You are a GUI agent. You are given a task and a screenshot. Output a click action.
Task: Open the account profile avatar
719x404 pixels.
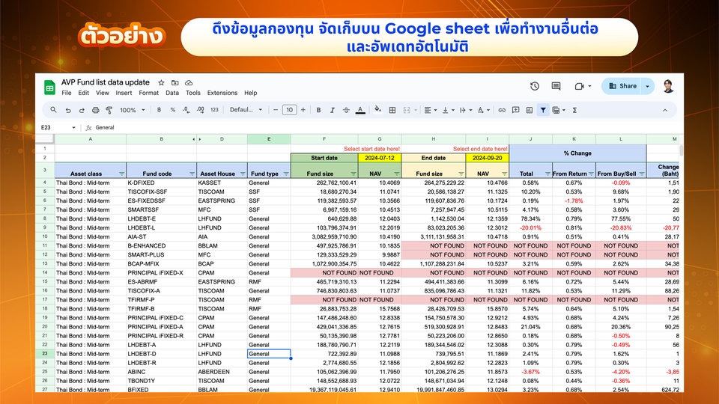click(669, 86)
